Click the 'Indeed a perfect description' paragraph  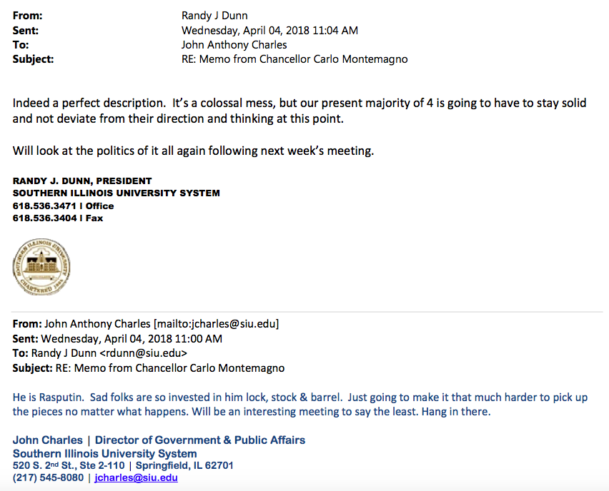tap(299, 111)
